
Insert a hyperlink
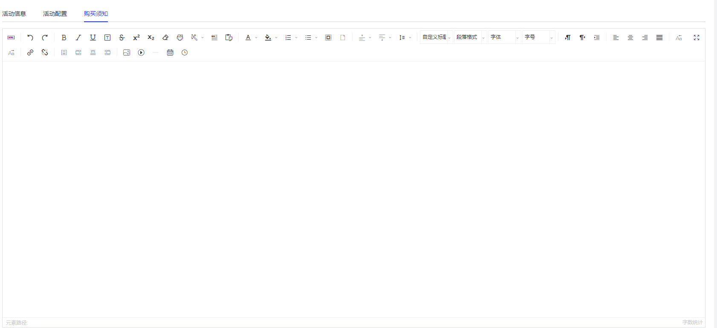click(30, 52)
